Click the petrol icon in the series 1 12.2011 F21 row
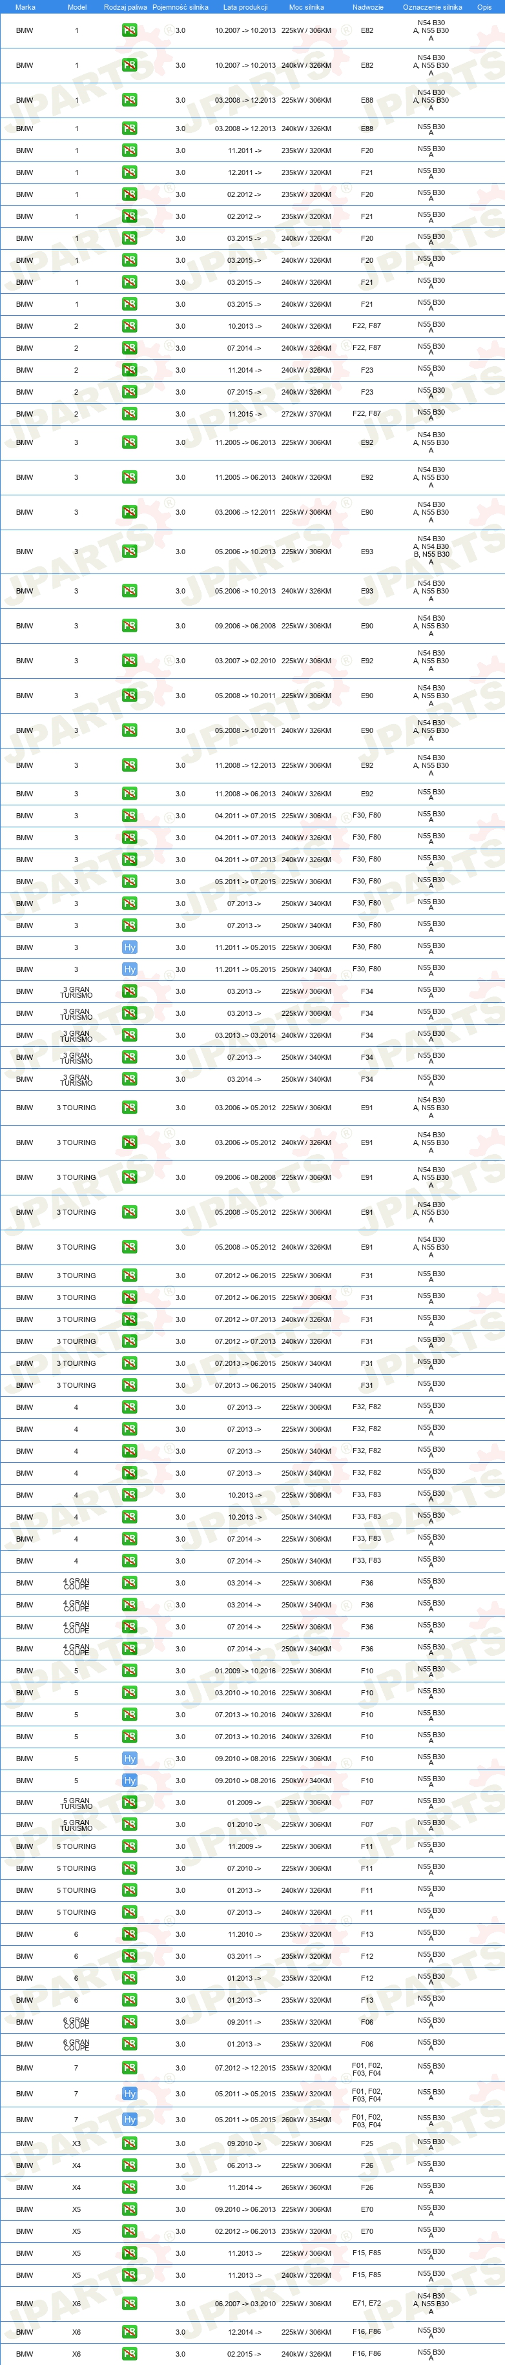This screenshot has height=2365, width=505. tap(129, 172)
